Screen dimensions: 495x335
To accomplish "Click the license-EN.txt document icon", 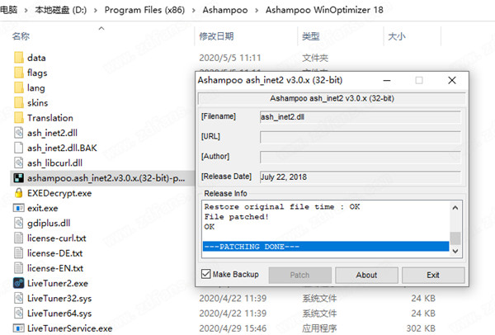I will pyautogui.click(x=19, y=268).
